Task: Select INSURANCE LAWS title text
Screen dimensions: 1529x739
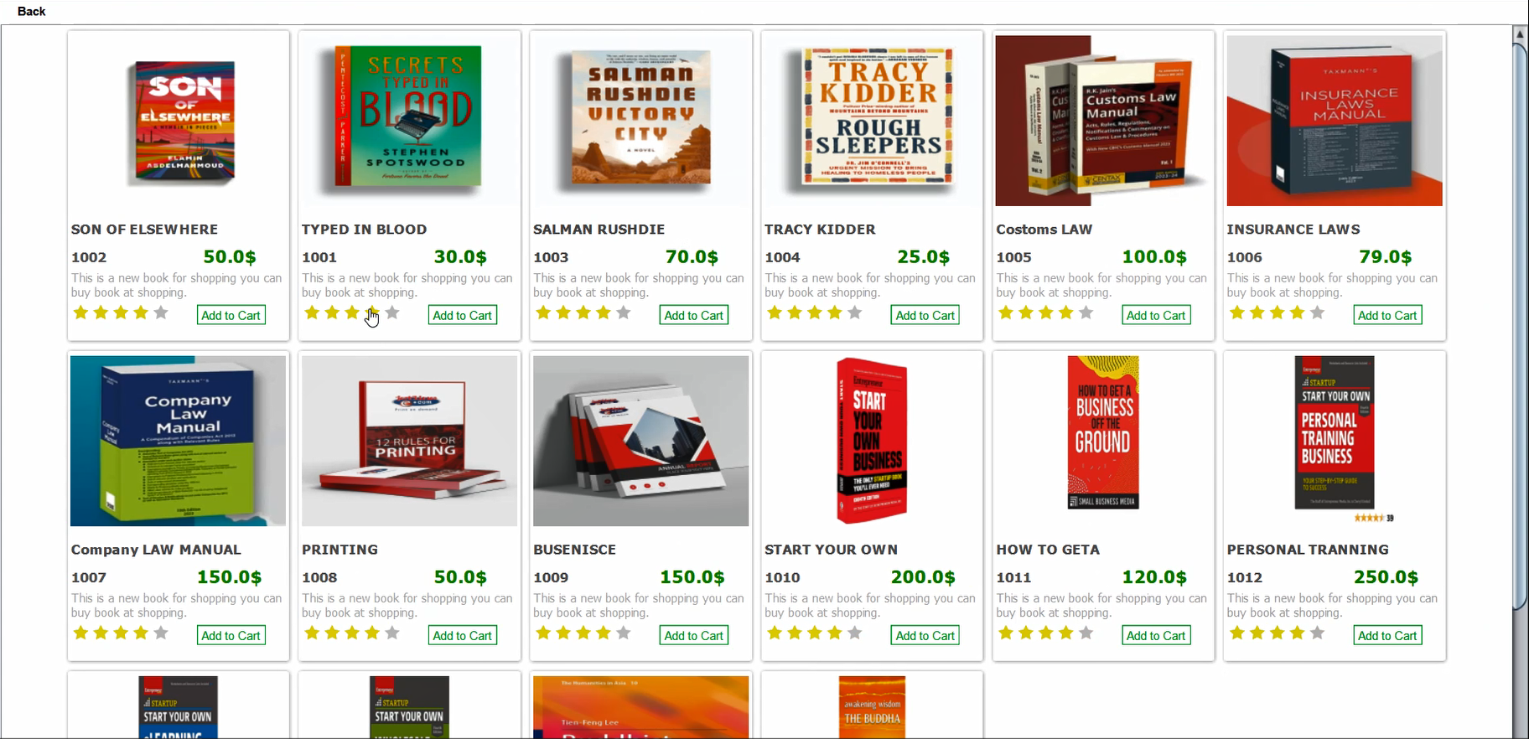Action: [x=1293, y=230]
